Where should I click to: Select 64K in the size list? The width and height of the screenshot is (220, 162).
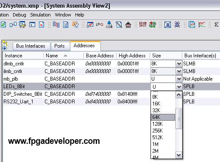point(163,117)
